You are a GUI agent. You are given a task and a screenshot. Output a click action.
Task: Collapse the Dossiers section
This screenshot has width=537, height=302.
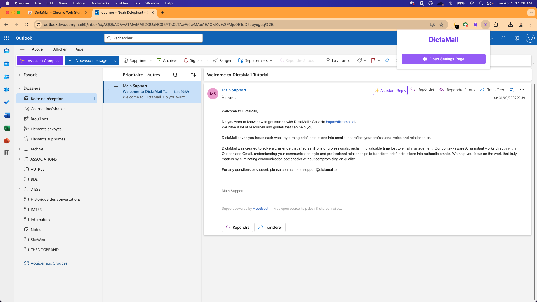pos(20,88)
